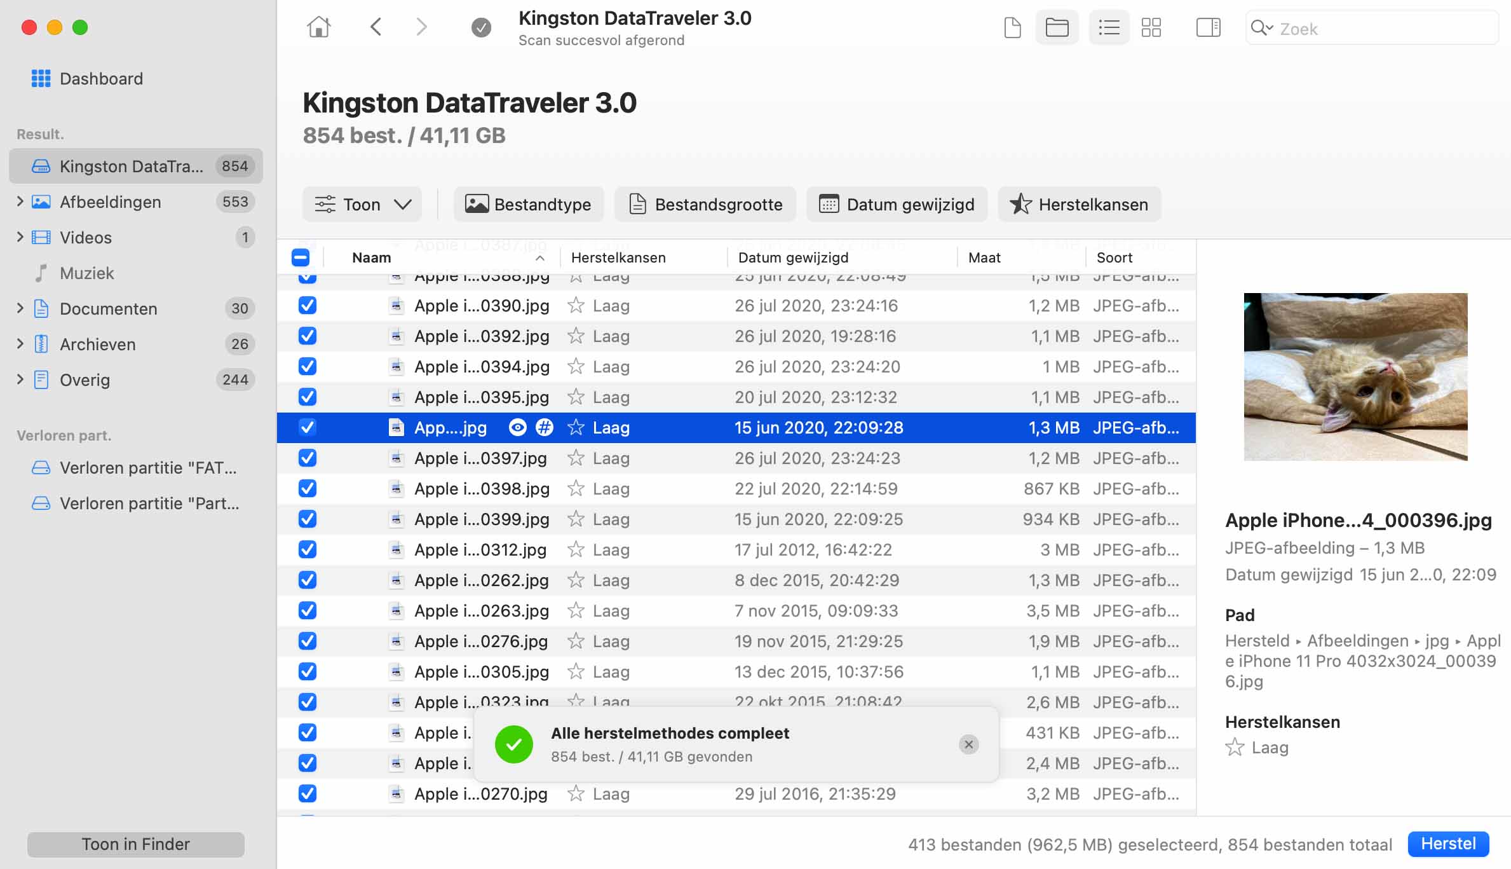
Task: Open the Datum gewijzigd filter
Action: pos(897,204)
